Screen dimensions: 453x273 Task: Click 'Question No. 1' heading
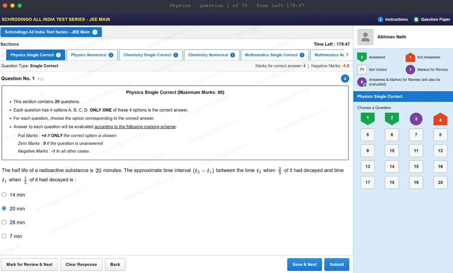pos(17,78)
